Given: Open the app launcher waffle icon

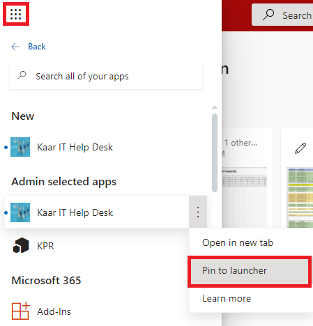Looking at the screenshot, I should 16,14.
